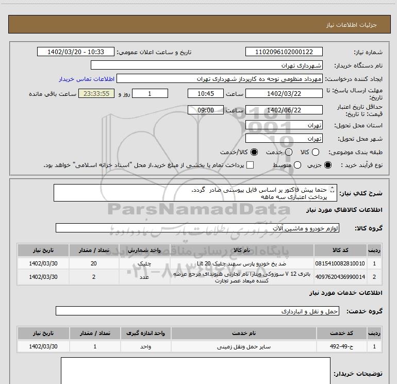
Task: Click the service unit cell واحد
Action: tap(145, 346)
